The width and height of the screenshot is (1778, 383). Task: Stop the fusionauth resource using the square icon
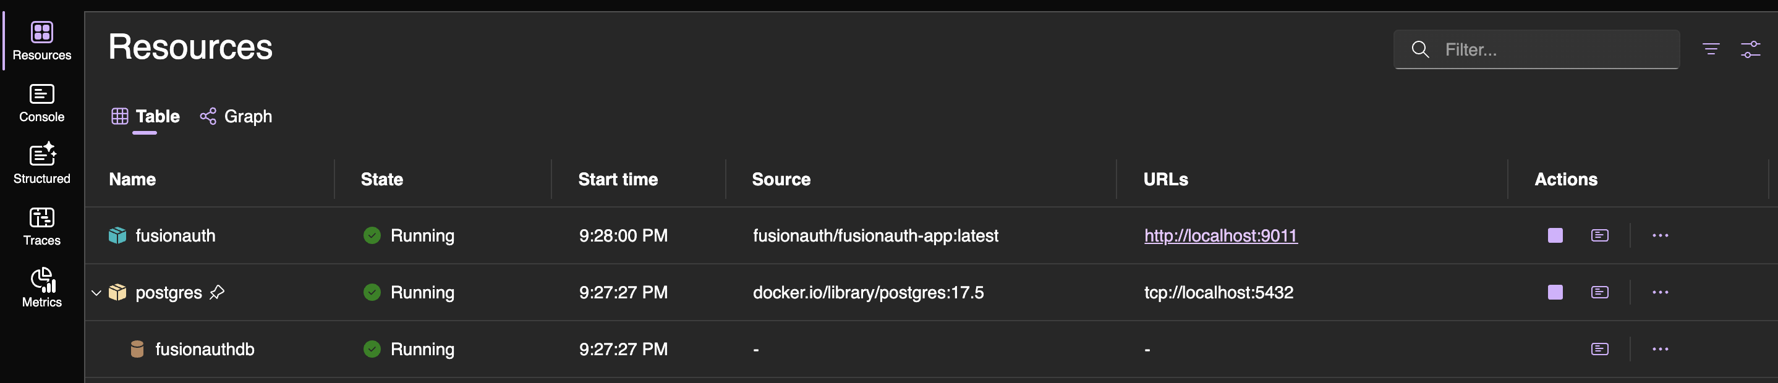(x=1554, y=235)
